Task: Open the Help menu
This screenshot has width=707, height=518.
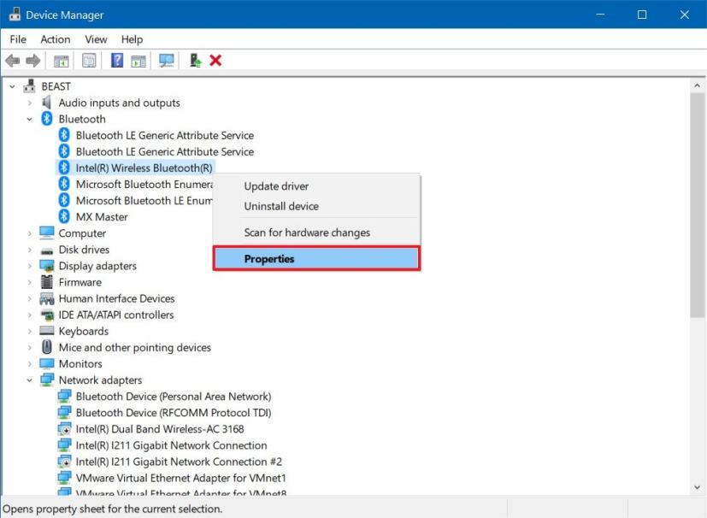Action: (x=133, y=39)
